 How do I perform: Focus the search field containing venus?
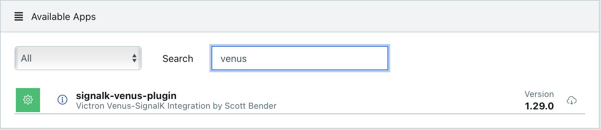pyautogui.click(x=300, y=58)
